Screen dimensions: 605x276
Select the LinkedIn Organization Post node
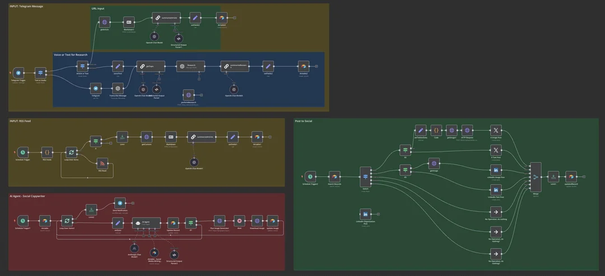(x=365, y=214)
